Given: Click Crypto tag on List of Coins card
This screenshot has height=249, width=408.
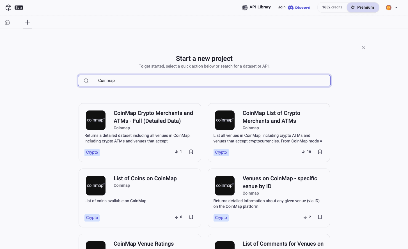Looking at the screenshot, I should (92, 218).
